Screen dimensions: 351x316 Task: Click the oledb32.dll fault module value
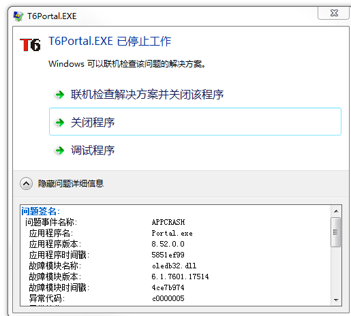coord(174,266)
